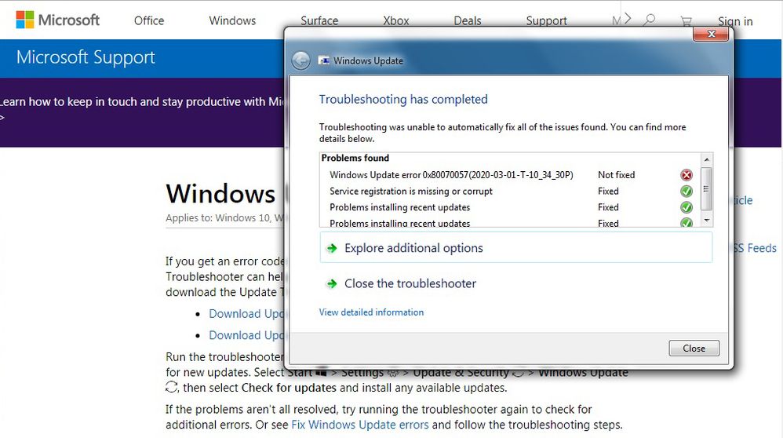The height and width of the screenshot is (438, 783).
Task: Close the Windows Update dialog with X
Action: click(x=711, y=34)
